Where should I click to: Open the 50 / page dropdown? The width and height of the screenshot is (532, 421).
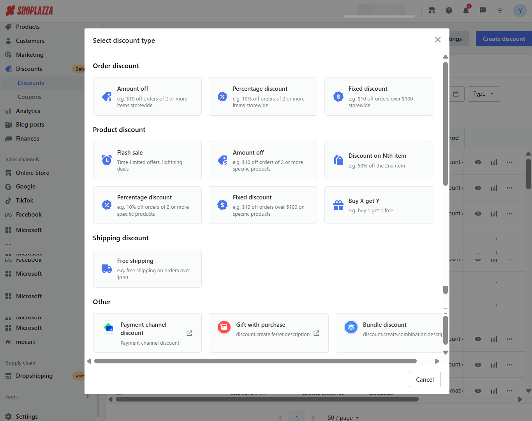coord(343,417)
